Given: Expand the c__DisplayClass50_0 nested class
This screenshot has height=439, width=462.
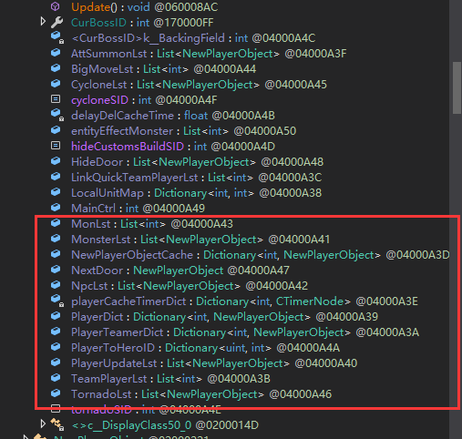Looking at the screenshot, I should click(x=43, y=424).
